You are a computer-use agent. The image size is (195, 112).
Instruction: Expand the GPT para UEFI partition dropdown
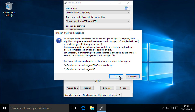click(98, 21)
